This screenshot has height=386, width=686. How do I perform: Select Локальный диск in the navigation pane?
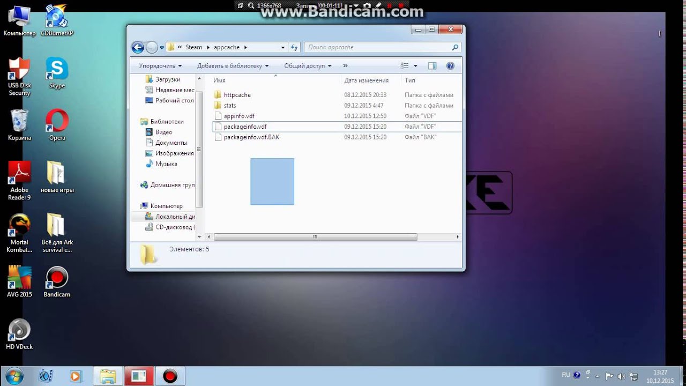pyautogui.click(x=170, y=217)
